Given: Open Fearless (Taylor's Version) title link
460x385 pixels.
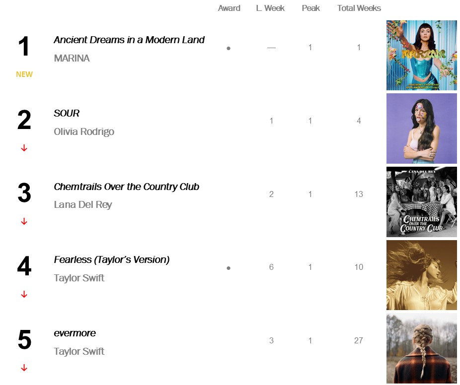Looking at the screenshot, I should (112, 260).
